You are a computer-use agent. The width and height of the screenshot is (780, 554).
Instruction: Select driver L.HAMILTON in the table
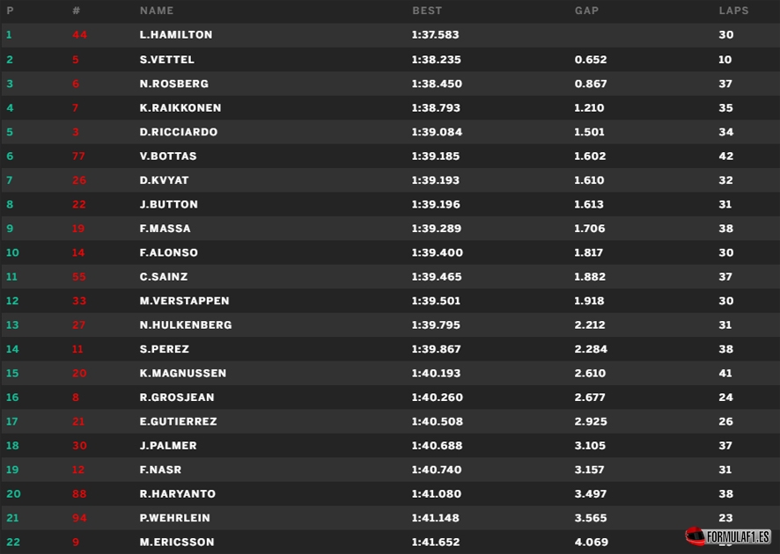pos(176,35)
